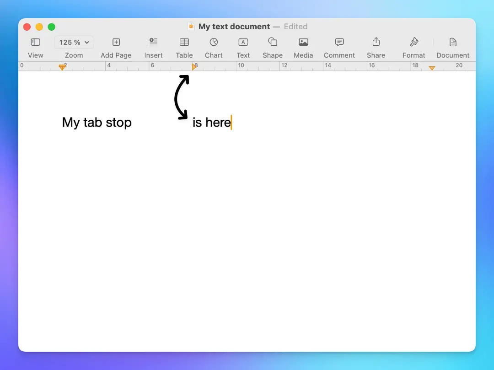Screen dimensions: 494x370
Task: Open the Format sidebar
Action: pyautogui.click(x=413, y=45)
